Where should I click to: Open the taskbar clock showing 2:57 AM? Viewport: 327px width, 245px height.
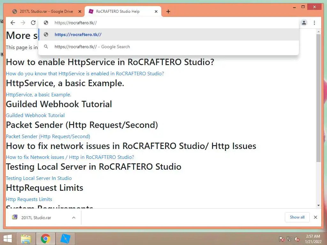click(x=313, y=239)
